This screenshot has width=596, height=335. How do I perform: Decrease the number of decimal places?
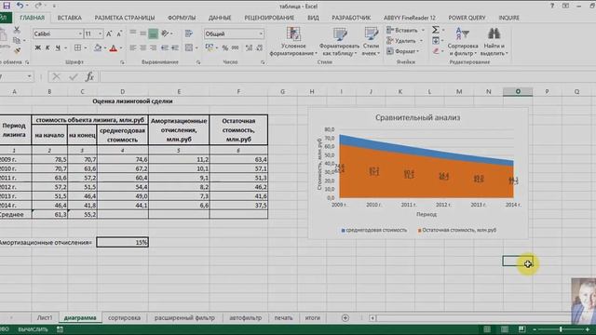coord(259,47)
